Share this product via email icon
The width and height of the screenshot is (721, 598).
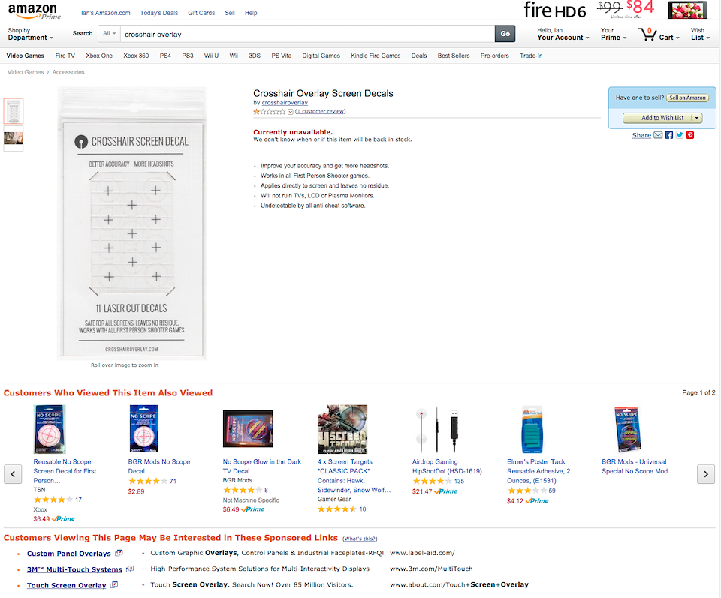(658, 135)
